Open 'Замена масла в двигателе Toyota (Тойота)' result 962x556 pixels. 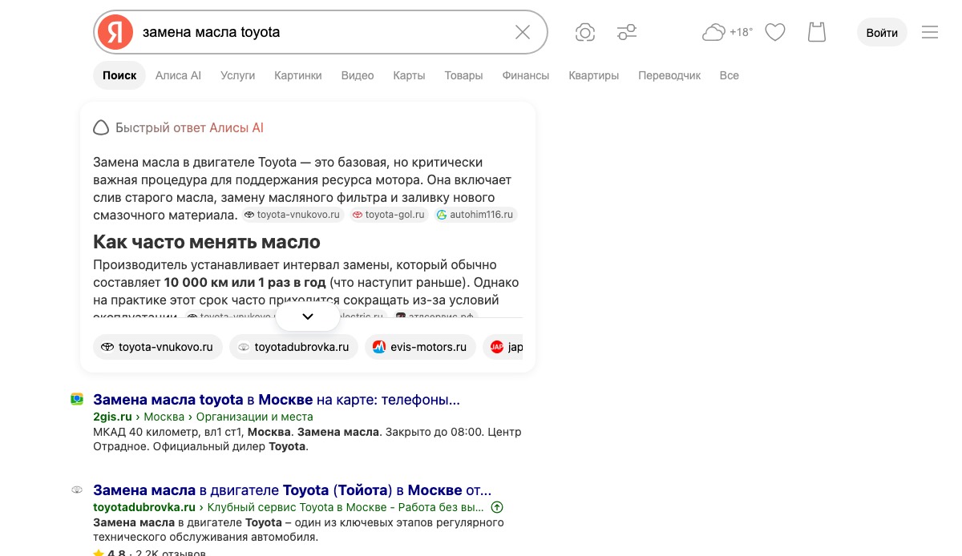tap(293, 490)
